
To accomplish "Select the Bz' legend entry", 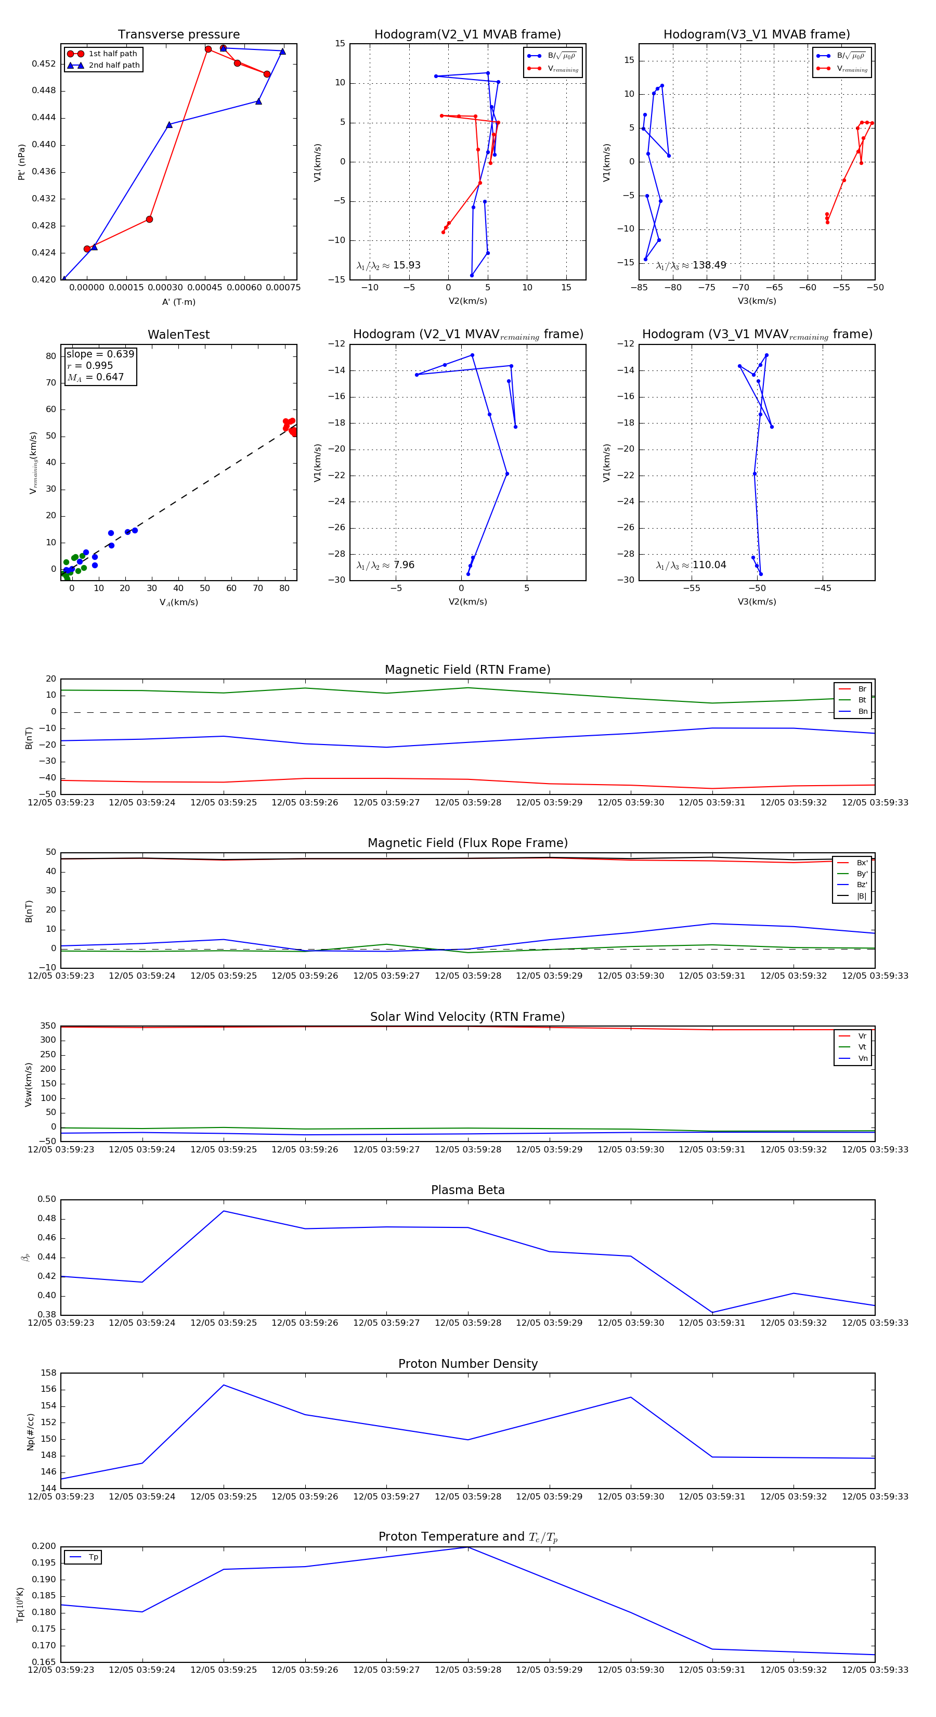I will tap(853, 885).
